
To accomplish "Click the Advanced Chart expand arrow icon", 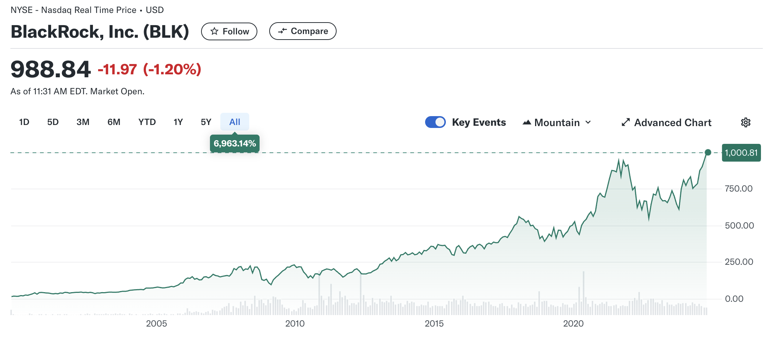I will (625, 122).
